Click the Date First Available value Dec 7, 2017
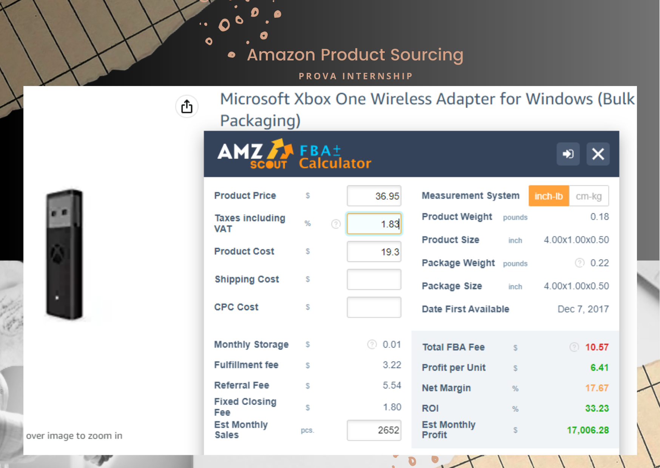 pyautogui.click(x=583, y=309)
